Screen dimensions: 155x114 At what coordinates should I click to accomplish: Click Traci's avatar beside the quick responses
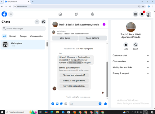coord(54,88)
